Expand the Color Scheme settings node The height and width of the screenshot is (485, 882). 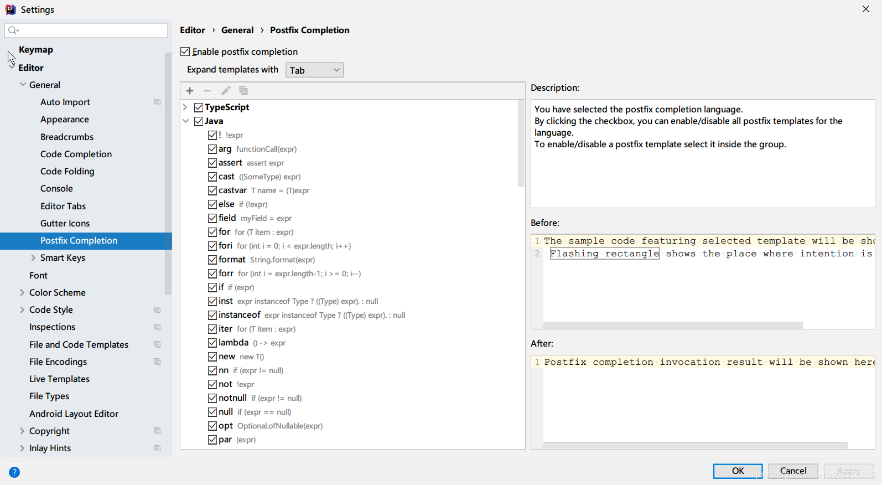[x=22, y=292]
